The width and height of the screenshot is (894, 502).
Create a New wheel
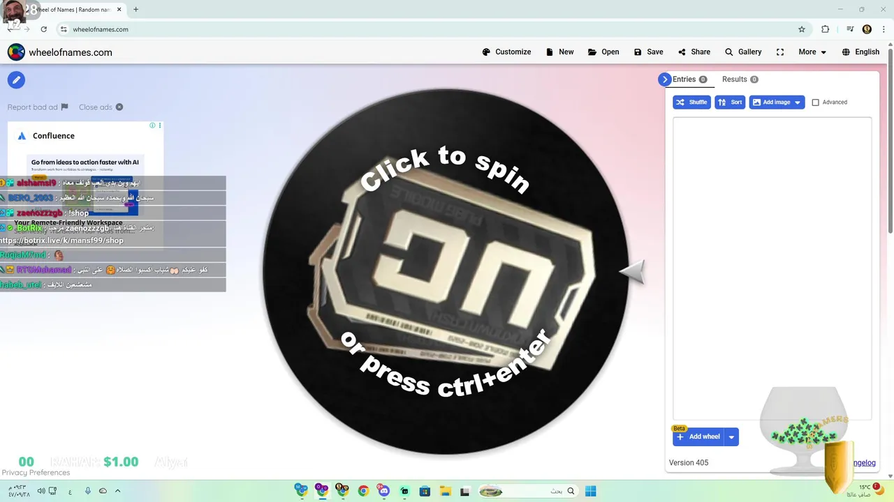[559, 52]
